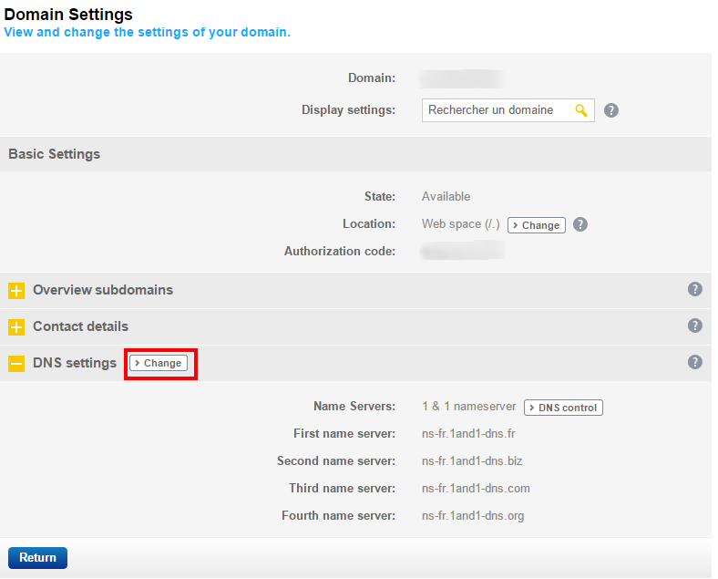The image size is (718, 579).
Task: Click the Contact details section title
Action: pos(80,326)
